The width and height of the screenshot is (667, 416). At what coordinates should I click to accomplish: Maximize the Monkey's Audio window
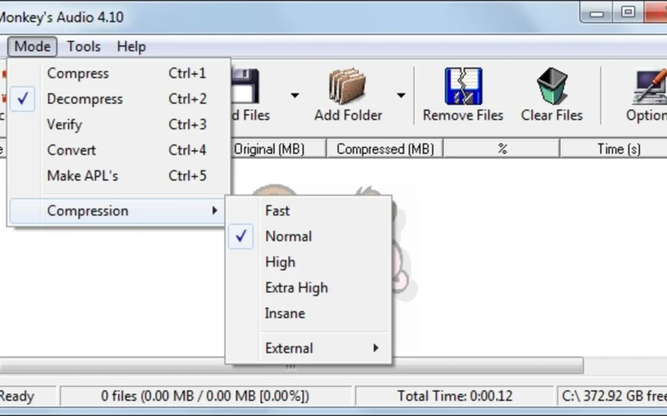click(628, 12)
